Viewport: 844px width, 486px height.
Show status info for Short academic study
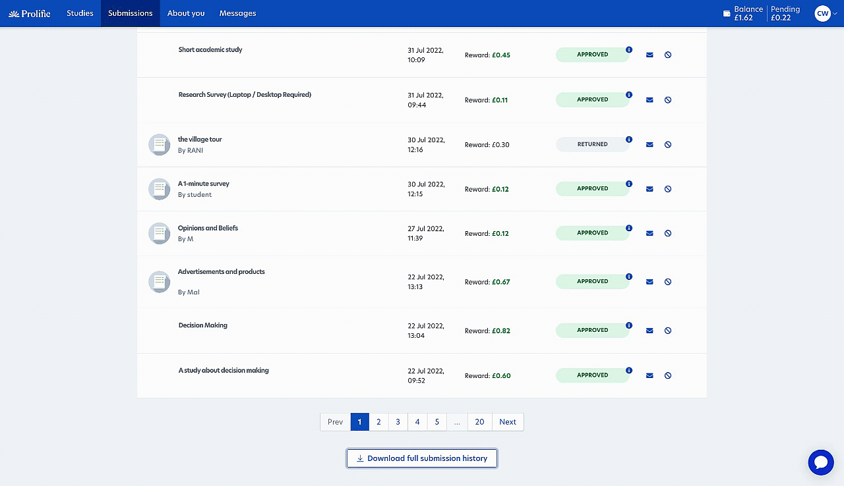point(629,49)
